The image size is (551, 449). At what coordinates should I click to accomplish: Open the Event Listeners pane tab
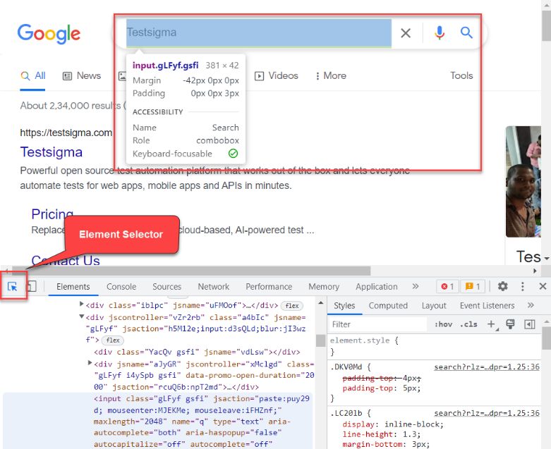(x=487, y=306)
